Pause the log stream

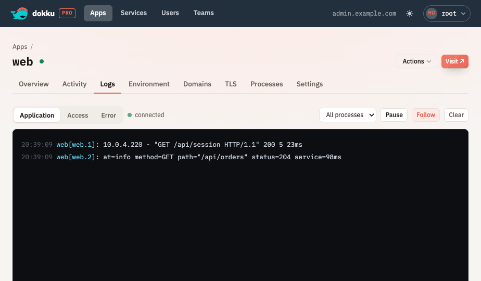coord(394,115)
